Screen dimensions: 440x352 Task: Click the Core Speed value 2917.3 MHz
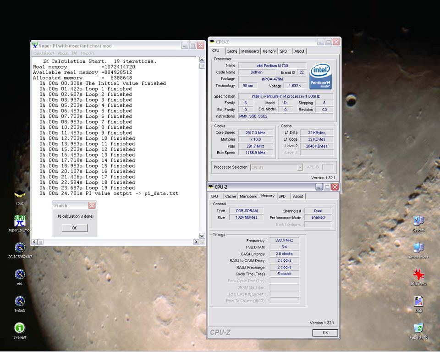[255, 132]
